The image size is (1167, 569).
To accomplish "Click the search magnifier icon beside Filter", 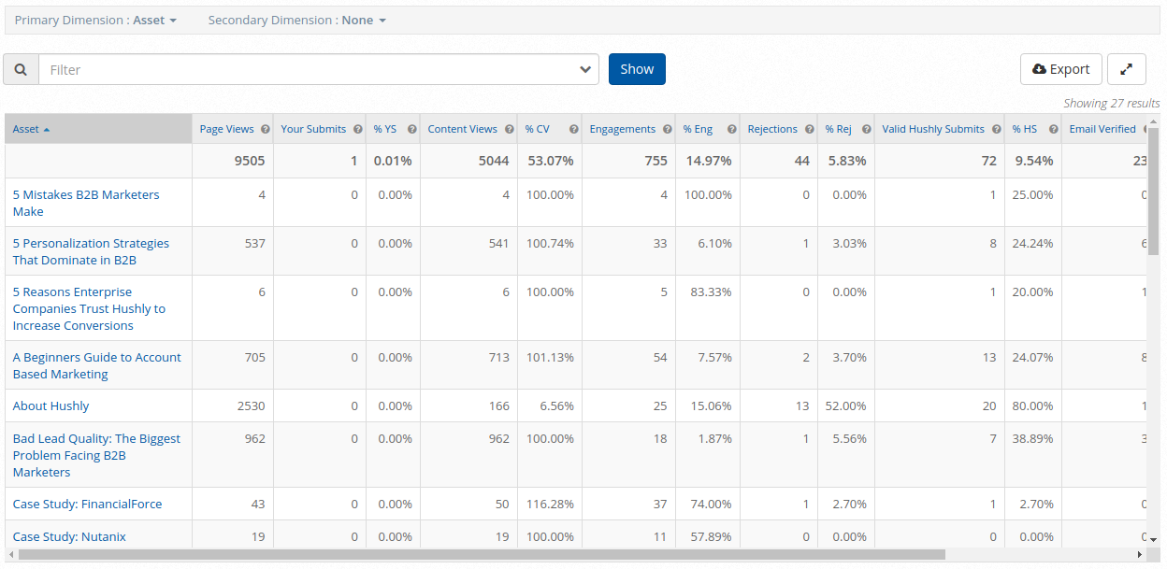I will (21, 69).
